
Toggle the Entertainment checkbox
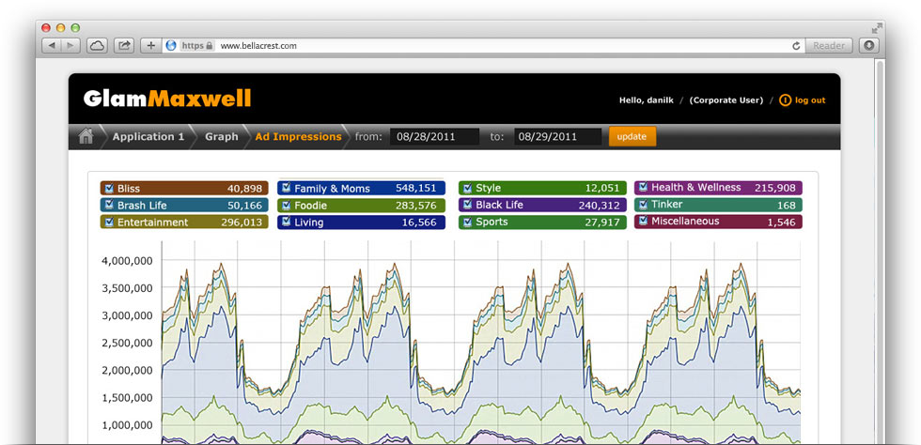[109, 222]
